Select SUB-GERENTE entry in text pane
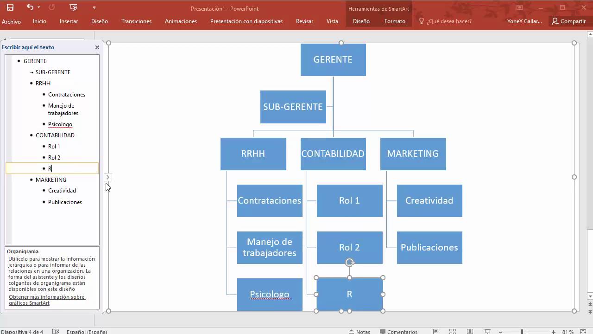The image size is (593, 334). 53,72
